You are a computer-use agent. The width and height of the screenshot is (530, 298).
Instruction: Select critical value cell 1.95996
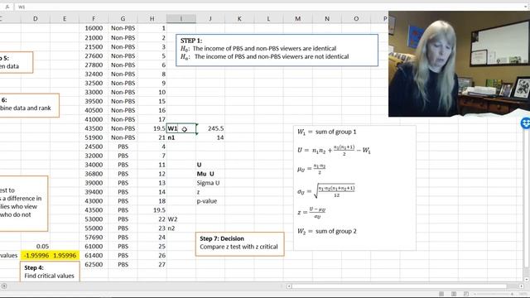65,256
